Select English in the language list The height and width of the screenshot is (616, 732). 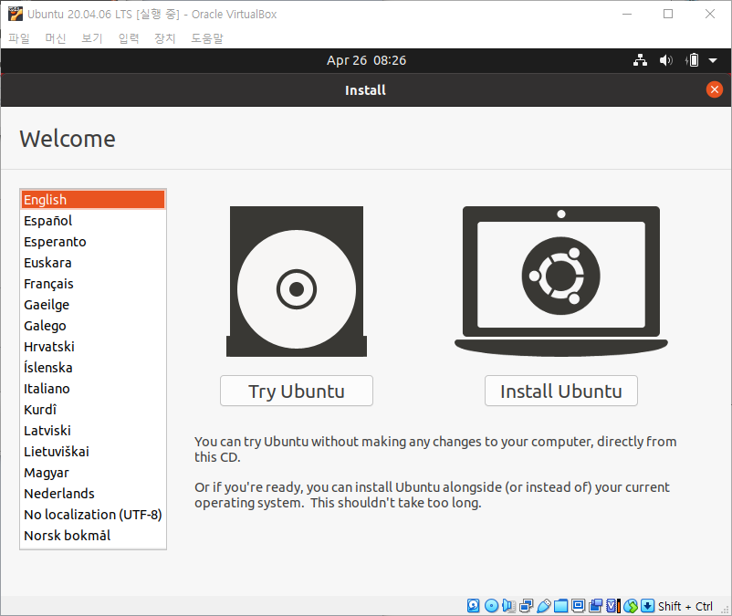tap(93, 200)
